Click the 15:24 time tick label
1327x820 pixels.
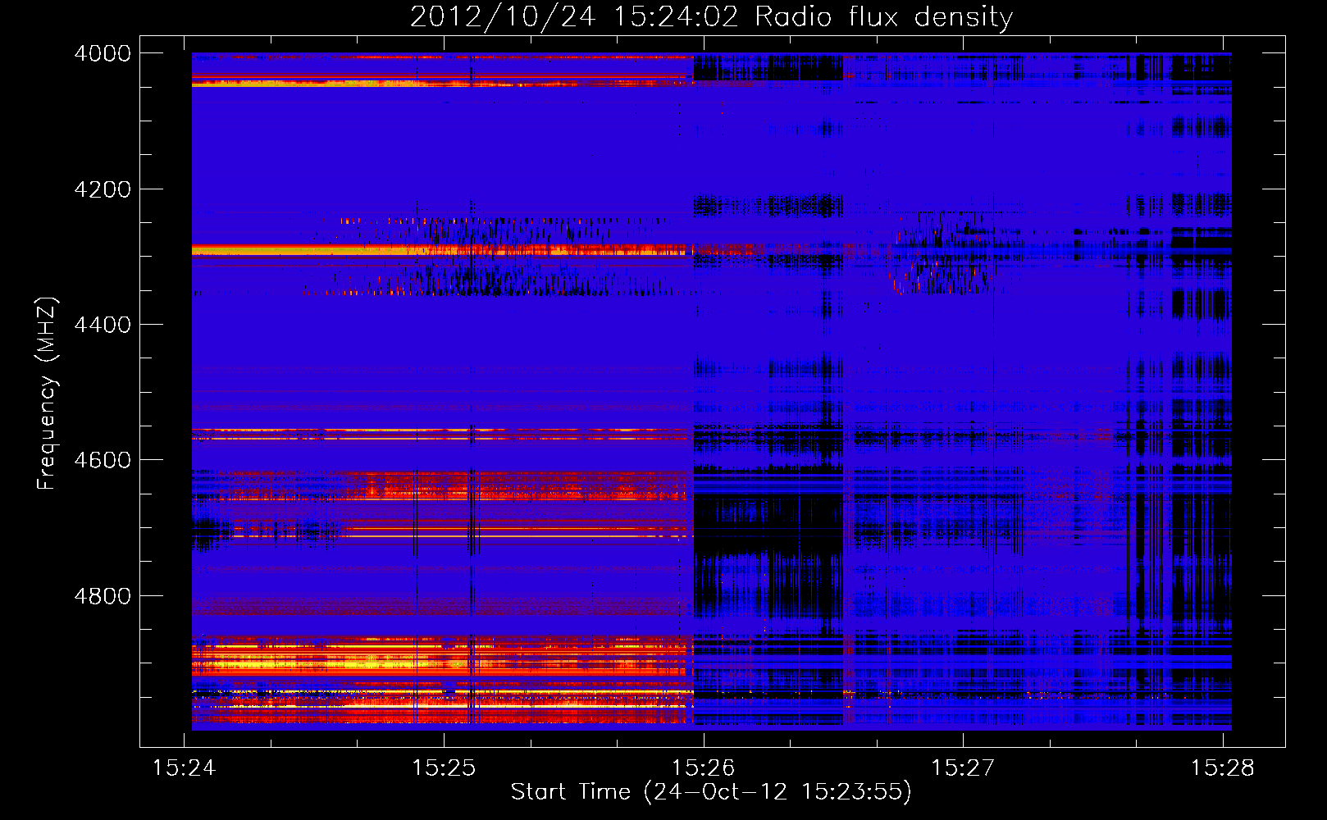(185, 768)
